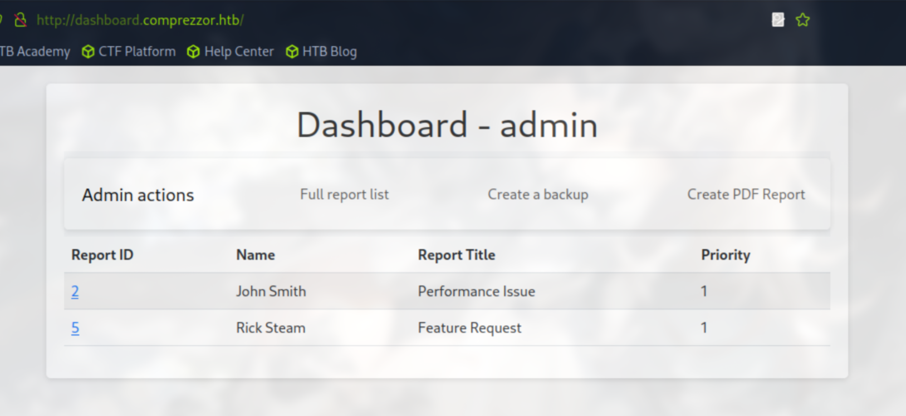
Task: Click the square page icon beside the star
Action: coord(778,20)
